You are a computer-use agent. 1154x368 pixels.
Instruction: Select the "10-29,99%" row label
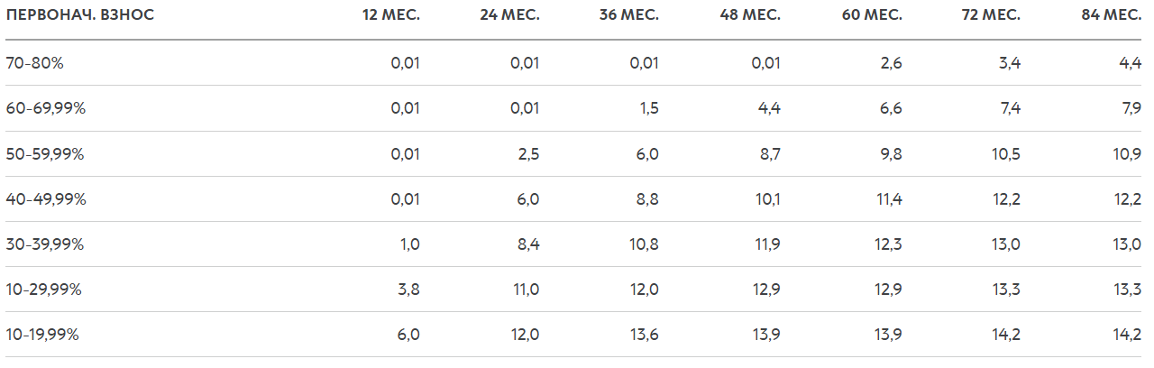44,290
